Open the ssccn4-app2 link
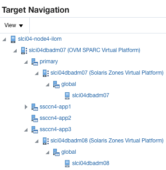This screenshot has height=170, width=166. pos(55,118)
